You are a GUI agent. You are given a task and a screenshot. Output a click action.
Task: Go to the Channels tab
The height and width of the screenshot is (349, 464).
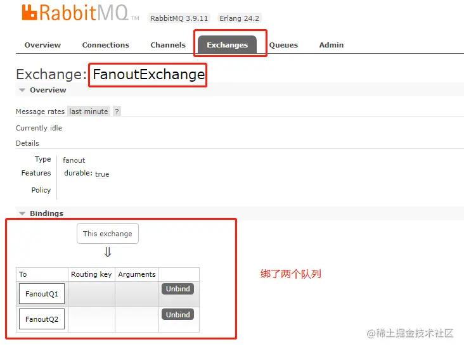pos(168,45)
